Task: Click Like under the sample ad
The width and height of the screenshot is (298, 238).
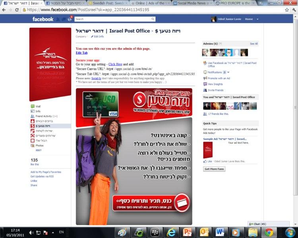Action: (210, 161)
